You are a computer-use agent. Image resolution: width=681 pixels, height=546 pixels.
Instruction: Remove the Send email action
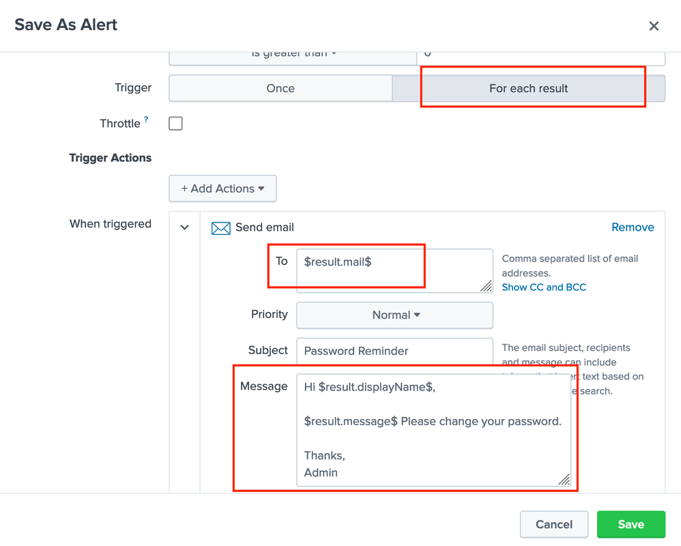[633, 227]
